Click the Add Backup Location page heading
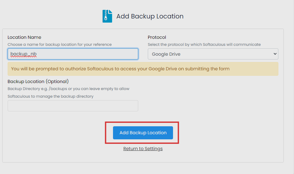This screenshot has width=294, height=174. coord(150,16)
